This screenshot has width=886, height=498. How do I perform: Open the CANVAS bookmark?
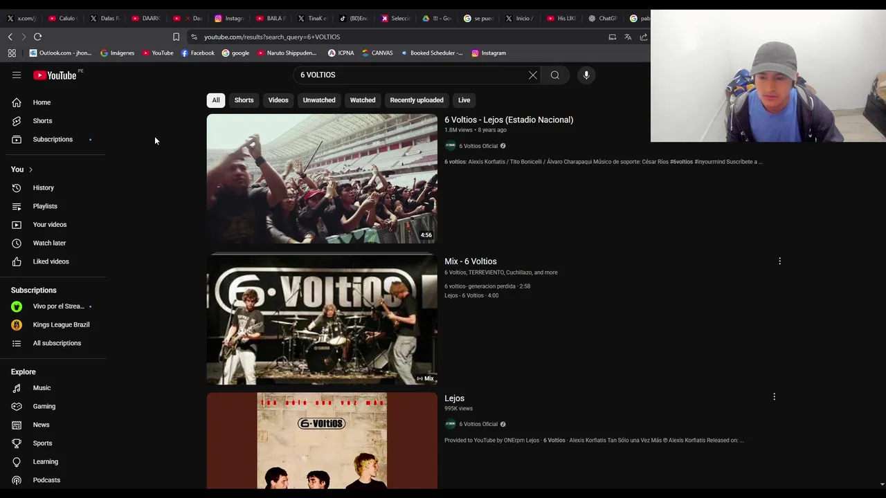click(x=377, y=53)
